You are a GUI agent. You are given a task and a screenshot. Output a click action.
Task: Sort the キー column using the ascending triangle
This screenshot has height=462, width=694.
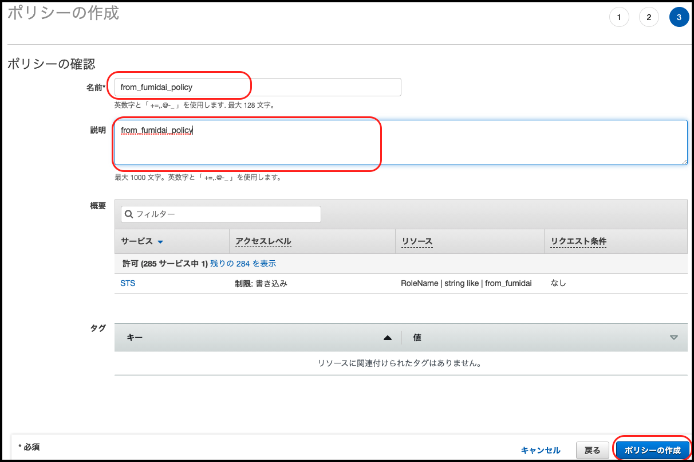click(x=388, y=338)
